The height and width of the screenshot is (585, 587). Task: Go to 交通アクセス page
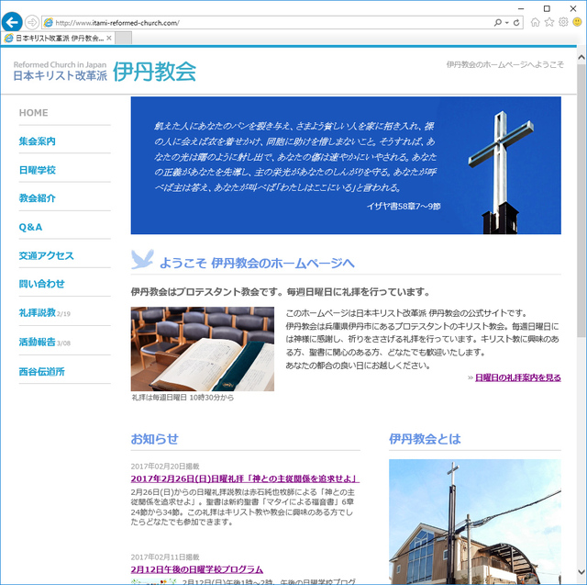point(46,255)
